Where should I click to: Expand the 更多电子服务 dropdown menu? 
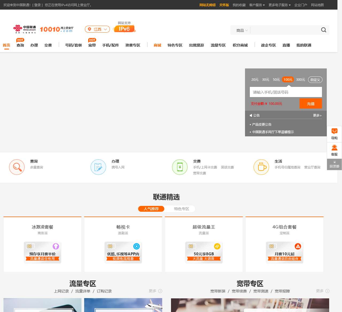pos(279,5)
